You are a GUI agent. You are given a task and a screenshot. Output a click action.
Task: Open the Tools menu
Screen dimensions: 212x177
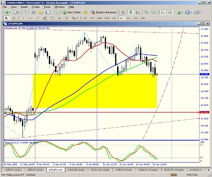point(47,7)
